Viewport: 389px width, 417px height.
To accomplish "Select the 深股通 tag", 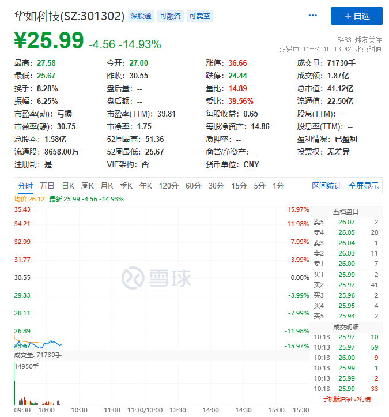I will [141, 16].
